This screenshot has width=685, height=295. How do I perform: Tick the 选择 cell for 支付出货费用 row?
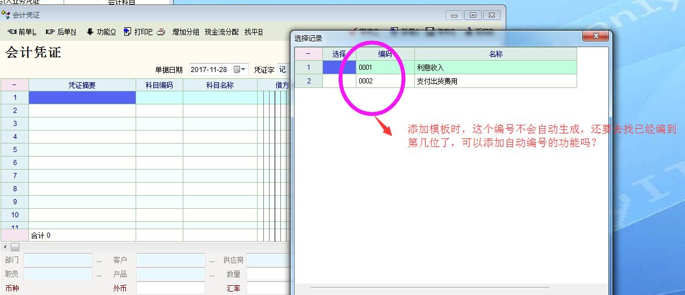pyautogui.click(x=339, y=81)
